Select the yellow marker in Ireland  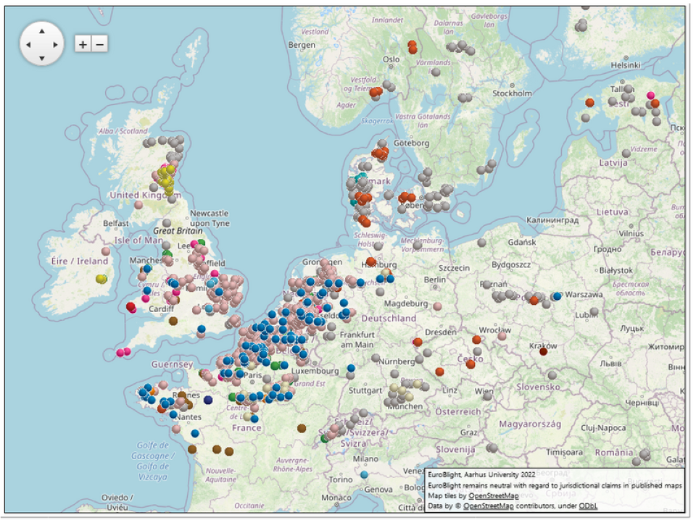(101, 279)
